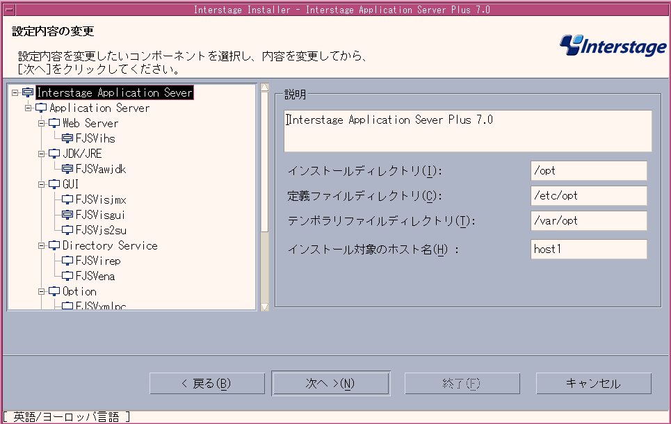
Task: Select Interstage Application Sever tree item
Action: (115, 92)
